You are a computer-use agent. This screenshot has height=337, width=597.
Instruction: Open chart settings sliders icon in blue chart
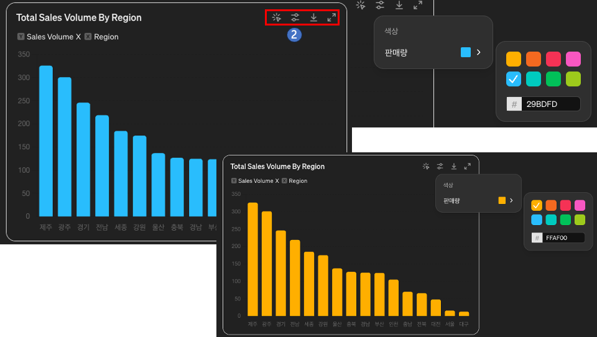(295, 17)
